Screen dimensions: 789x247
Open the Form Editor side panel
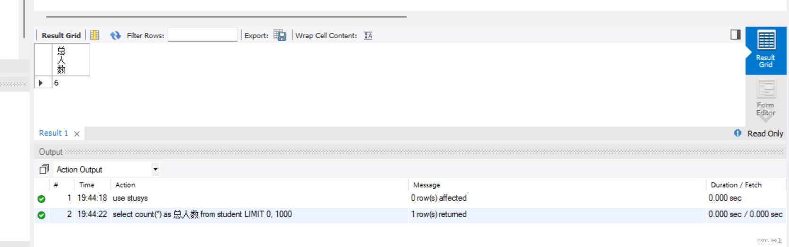click(766, 98)
